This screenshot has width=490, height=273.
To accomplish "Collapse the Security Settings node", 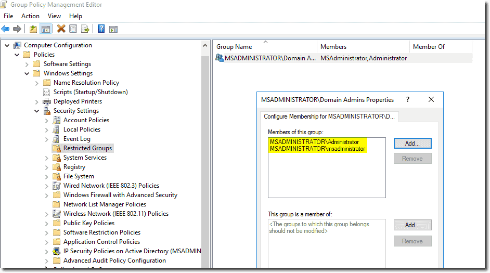I will point(37,111).
